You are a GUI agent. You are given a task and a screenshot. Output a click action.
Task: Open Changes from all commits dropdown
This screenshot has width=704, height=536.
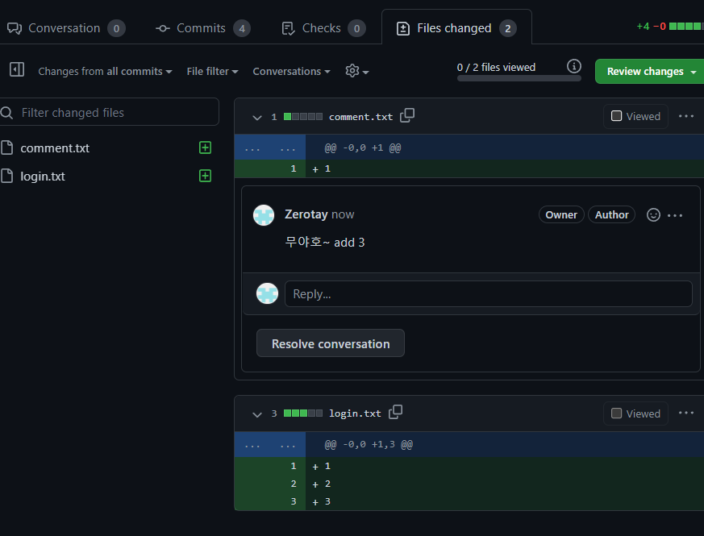pos(105,72)
